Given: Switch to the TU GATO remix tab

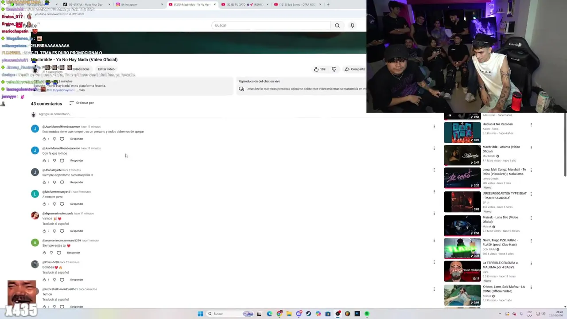Looking at the screenshot, I should (x=244, y=4).
